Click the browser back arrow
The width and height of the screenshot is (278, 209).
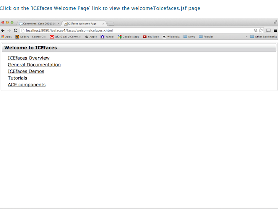pos(3,31)
